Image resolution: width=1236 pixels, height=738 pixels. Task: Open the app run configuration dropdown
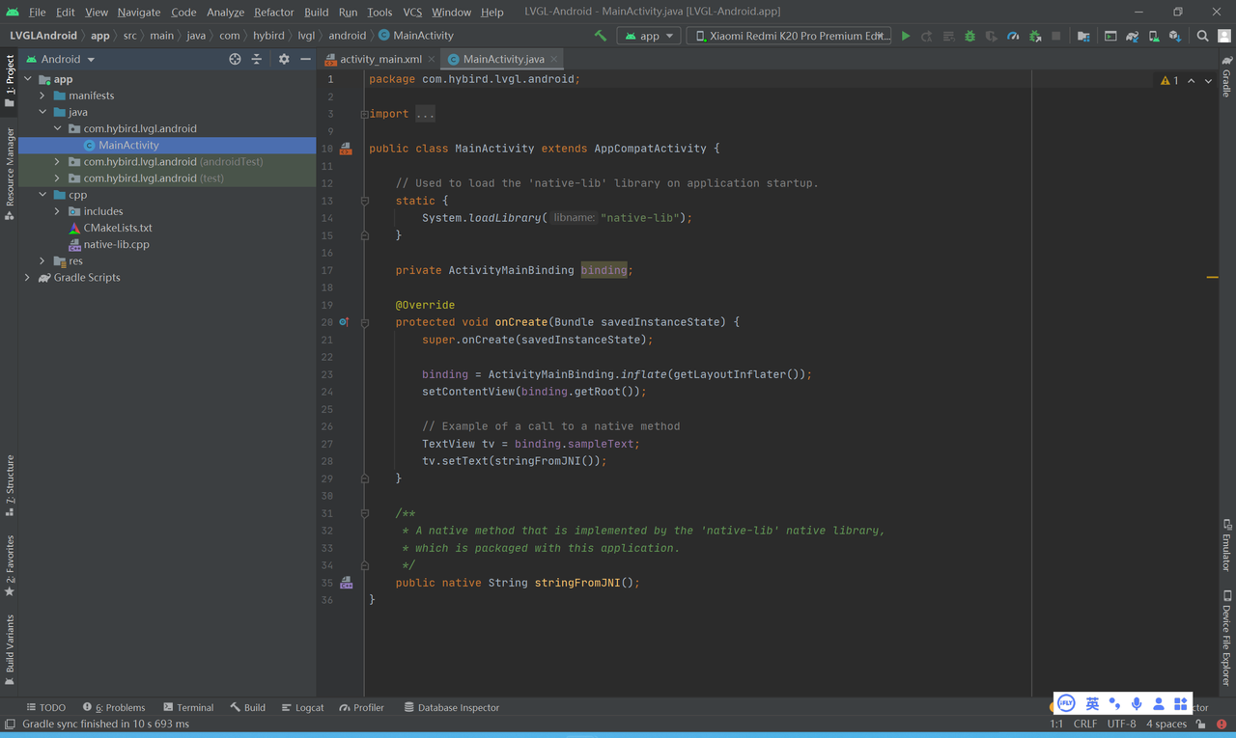click(x=649, y=36)
